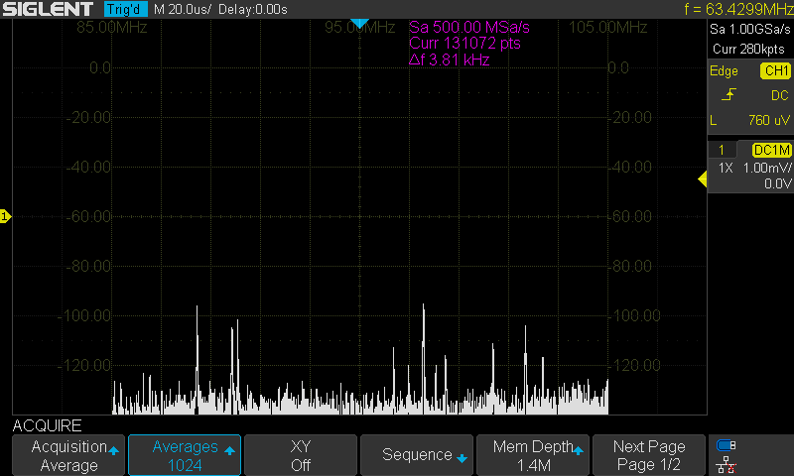The height and width of the screenshot is (476, 794).
Task: Click the Edge trigger type label
Action: tap(724, 70)
